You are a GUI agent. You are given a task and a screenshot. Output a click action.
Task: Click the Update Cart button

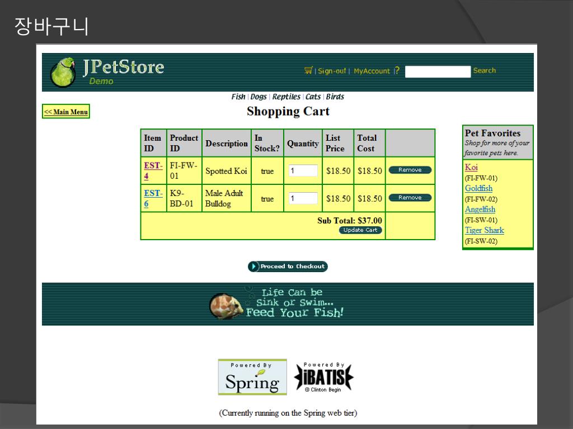pyautogui.click(x=360, y=230)
